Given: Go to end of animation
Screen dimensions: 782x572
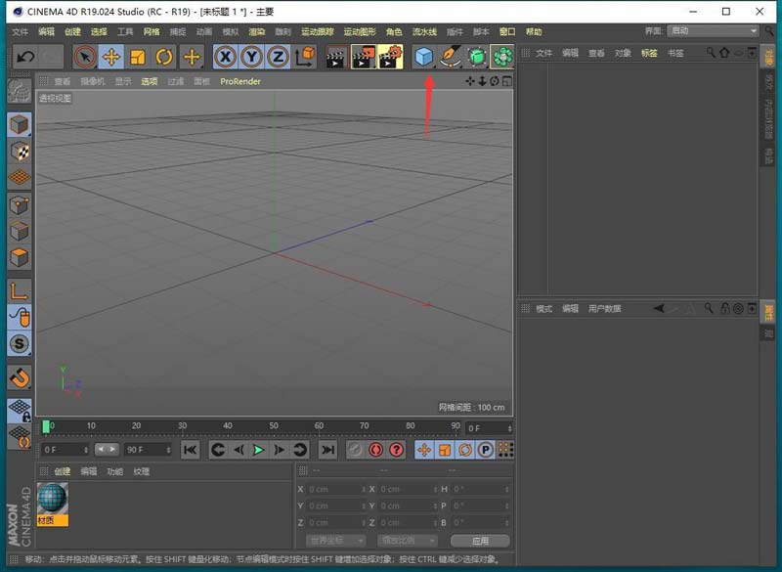Looking at the screenshot, I should click(x=327, y=450).
